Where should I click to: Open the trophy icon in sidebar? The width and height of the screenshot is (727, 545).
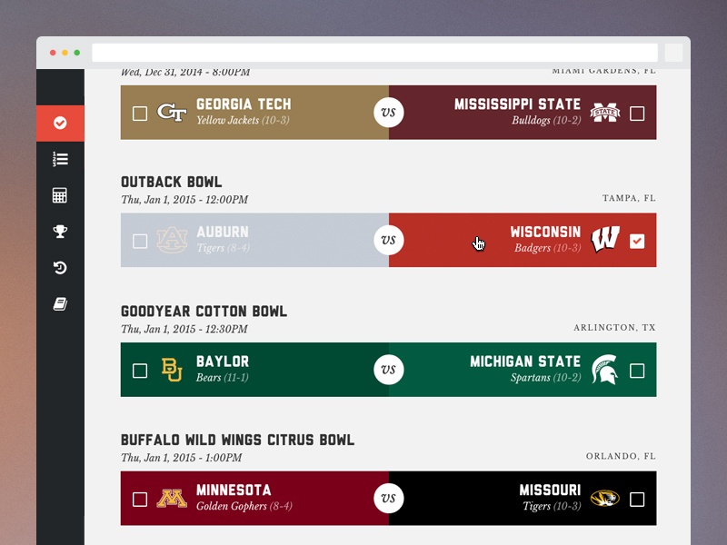[60, 232]
